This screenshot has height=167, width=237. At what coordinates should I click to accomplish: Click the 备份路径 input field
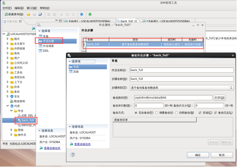173,98
